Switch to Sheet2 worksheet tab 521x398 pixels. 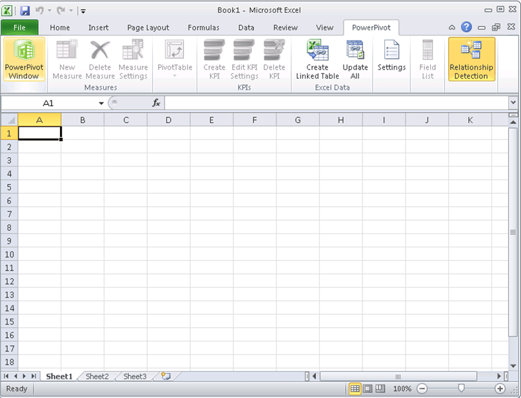pyautogui.click(x=97, y=376)
